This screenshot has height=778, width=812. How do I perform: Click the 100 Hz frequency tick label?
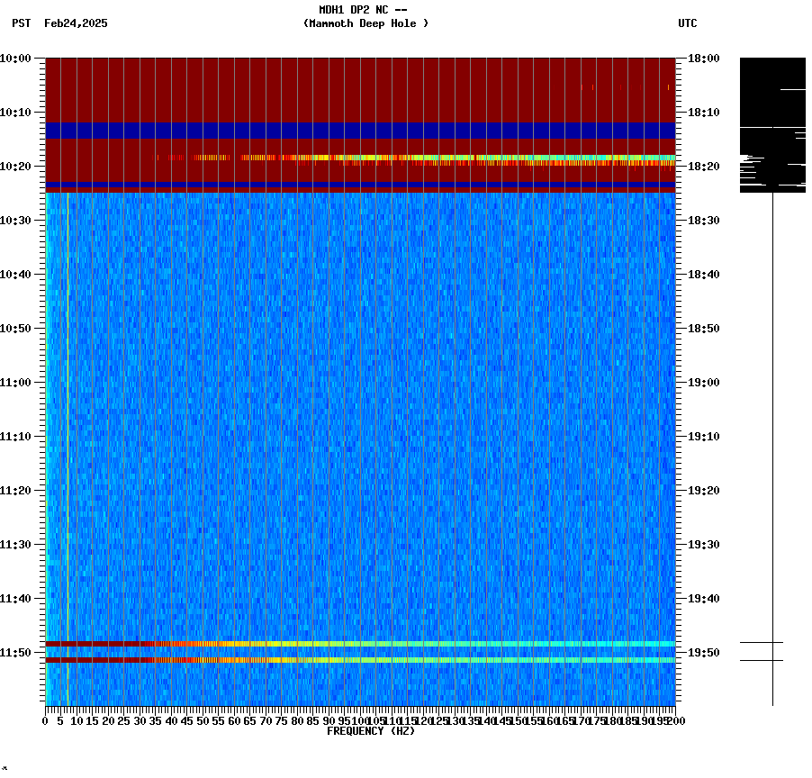(362, 720)
